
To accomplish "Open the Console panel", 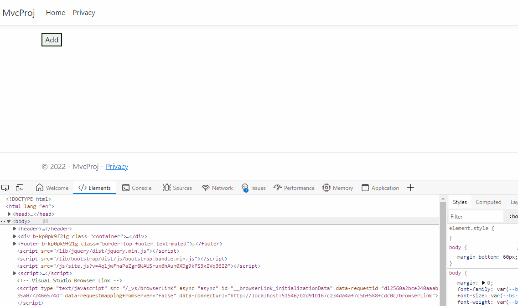I will [136, 188].
